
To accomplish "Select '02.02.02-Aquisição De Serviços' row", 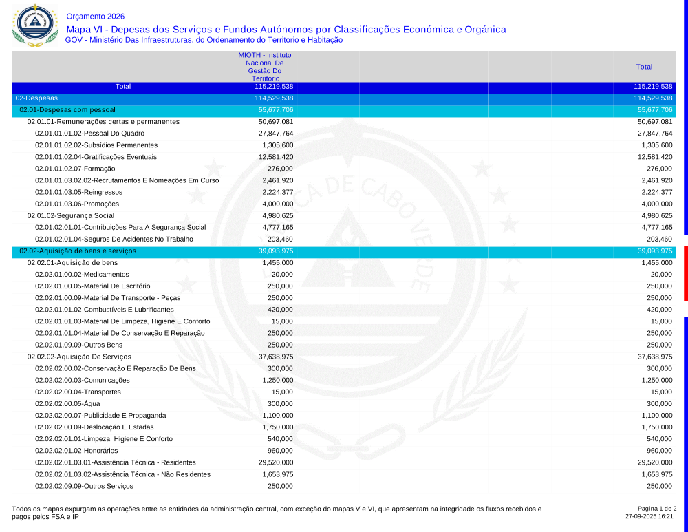I will [79, 357].
